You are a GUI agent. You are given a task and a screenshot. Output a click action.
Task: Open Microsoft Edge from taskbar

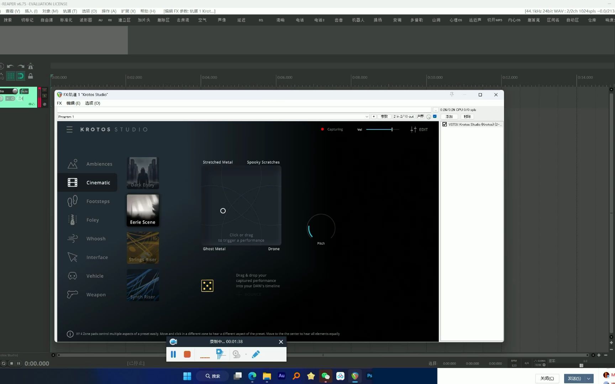252,376
